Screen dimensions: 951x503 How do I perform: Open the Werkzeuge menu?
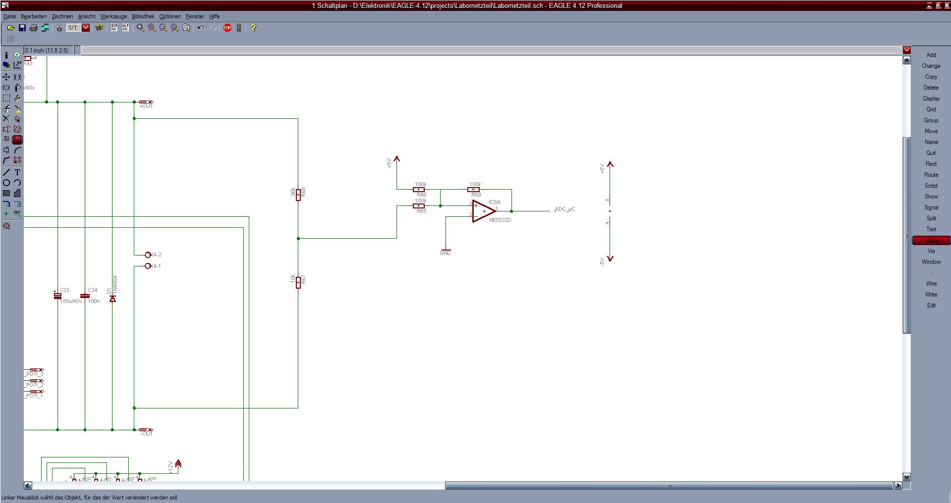pos(113,16)
